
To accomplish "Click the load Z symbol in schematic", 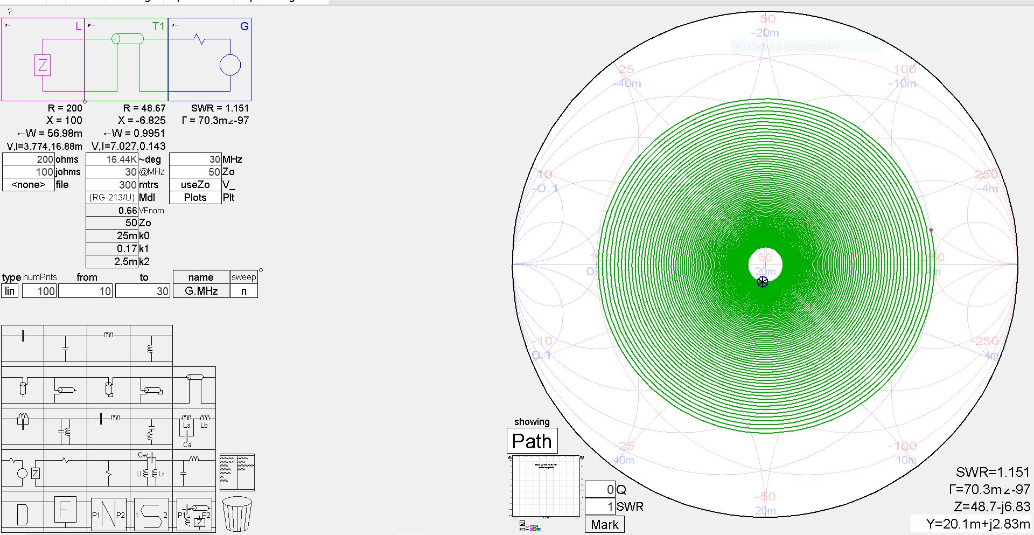I will [43, 65].
